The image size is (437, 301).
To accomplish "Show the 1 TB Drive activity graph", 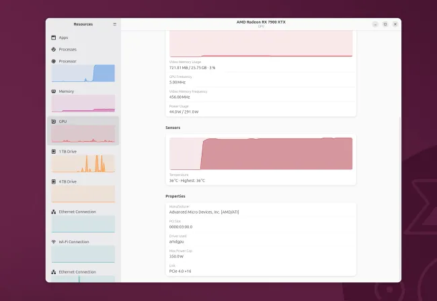I will click(x=83, y=163).
